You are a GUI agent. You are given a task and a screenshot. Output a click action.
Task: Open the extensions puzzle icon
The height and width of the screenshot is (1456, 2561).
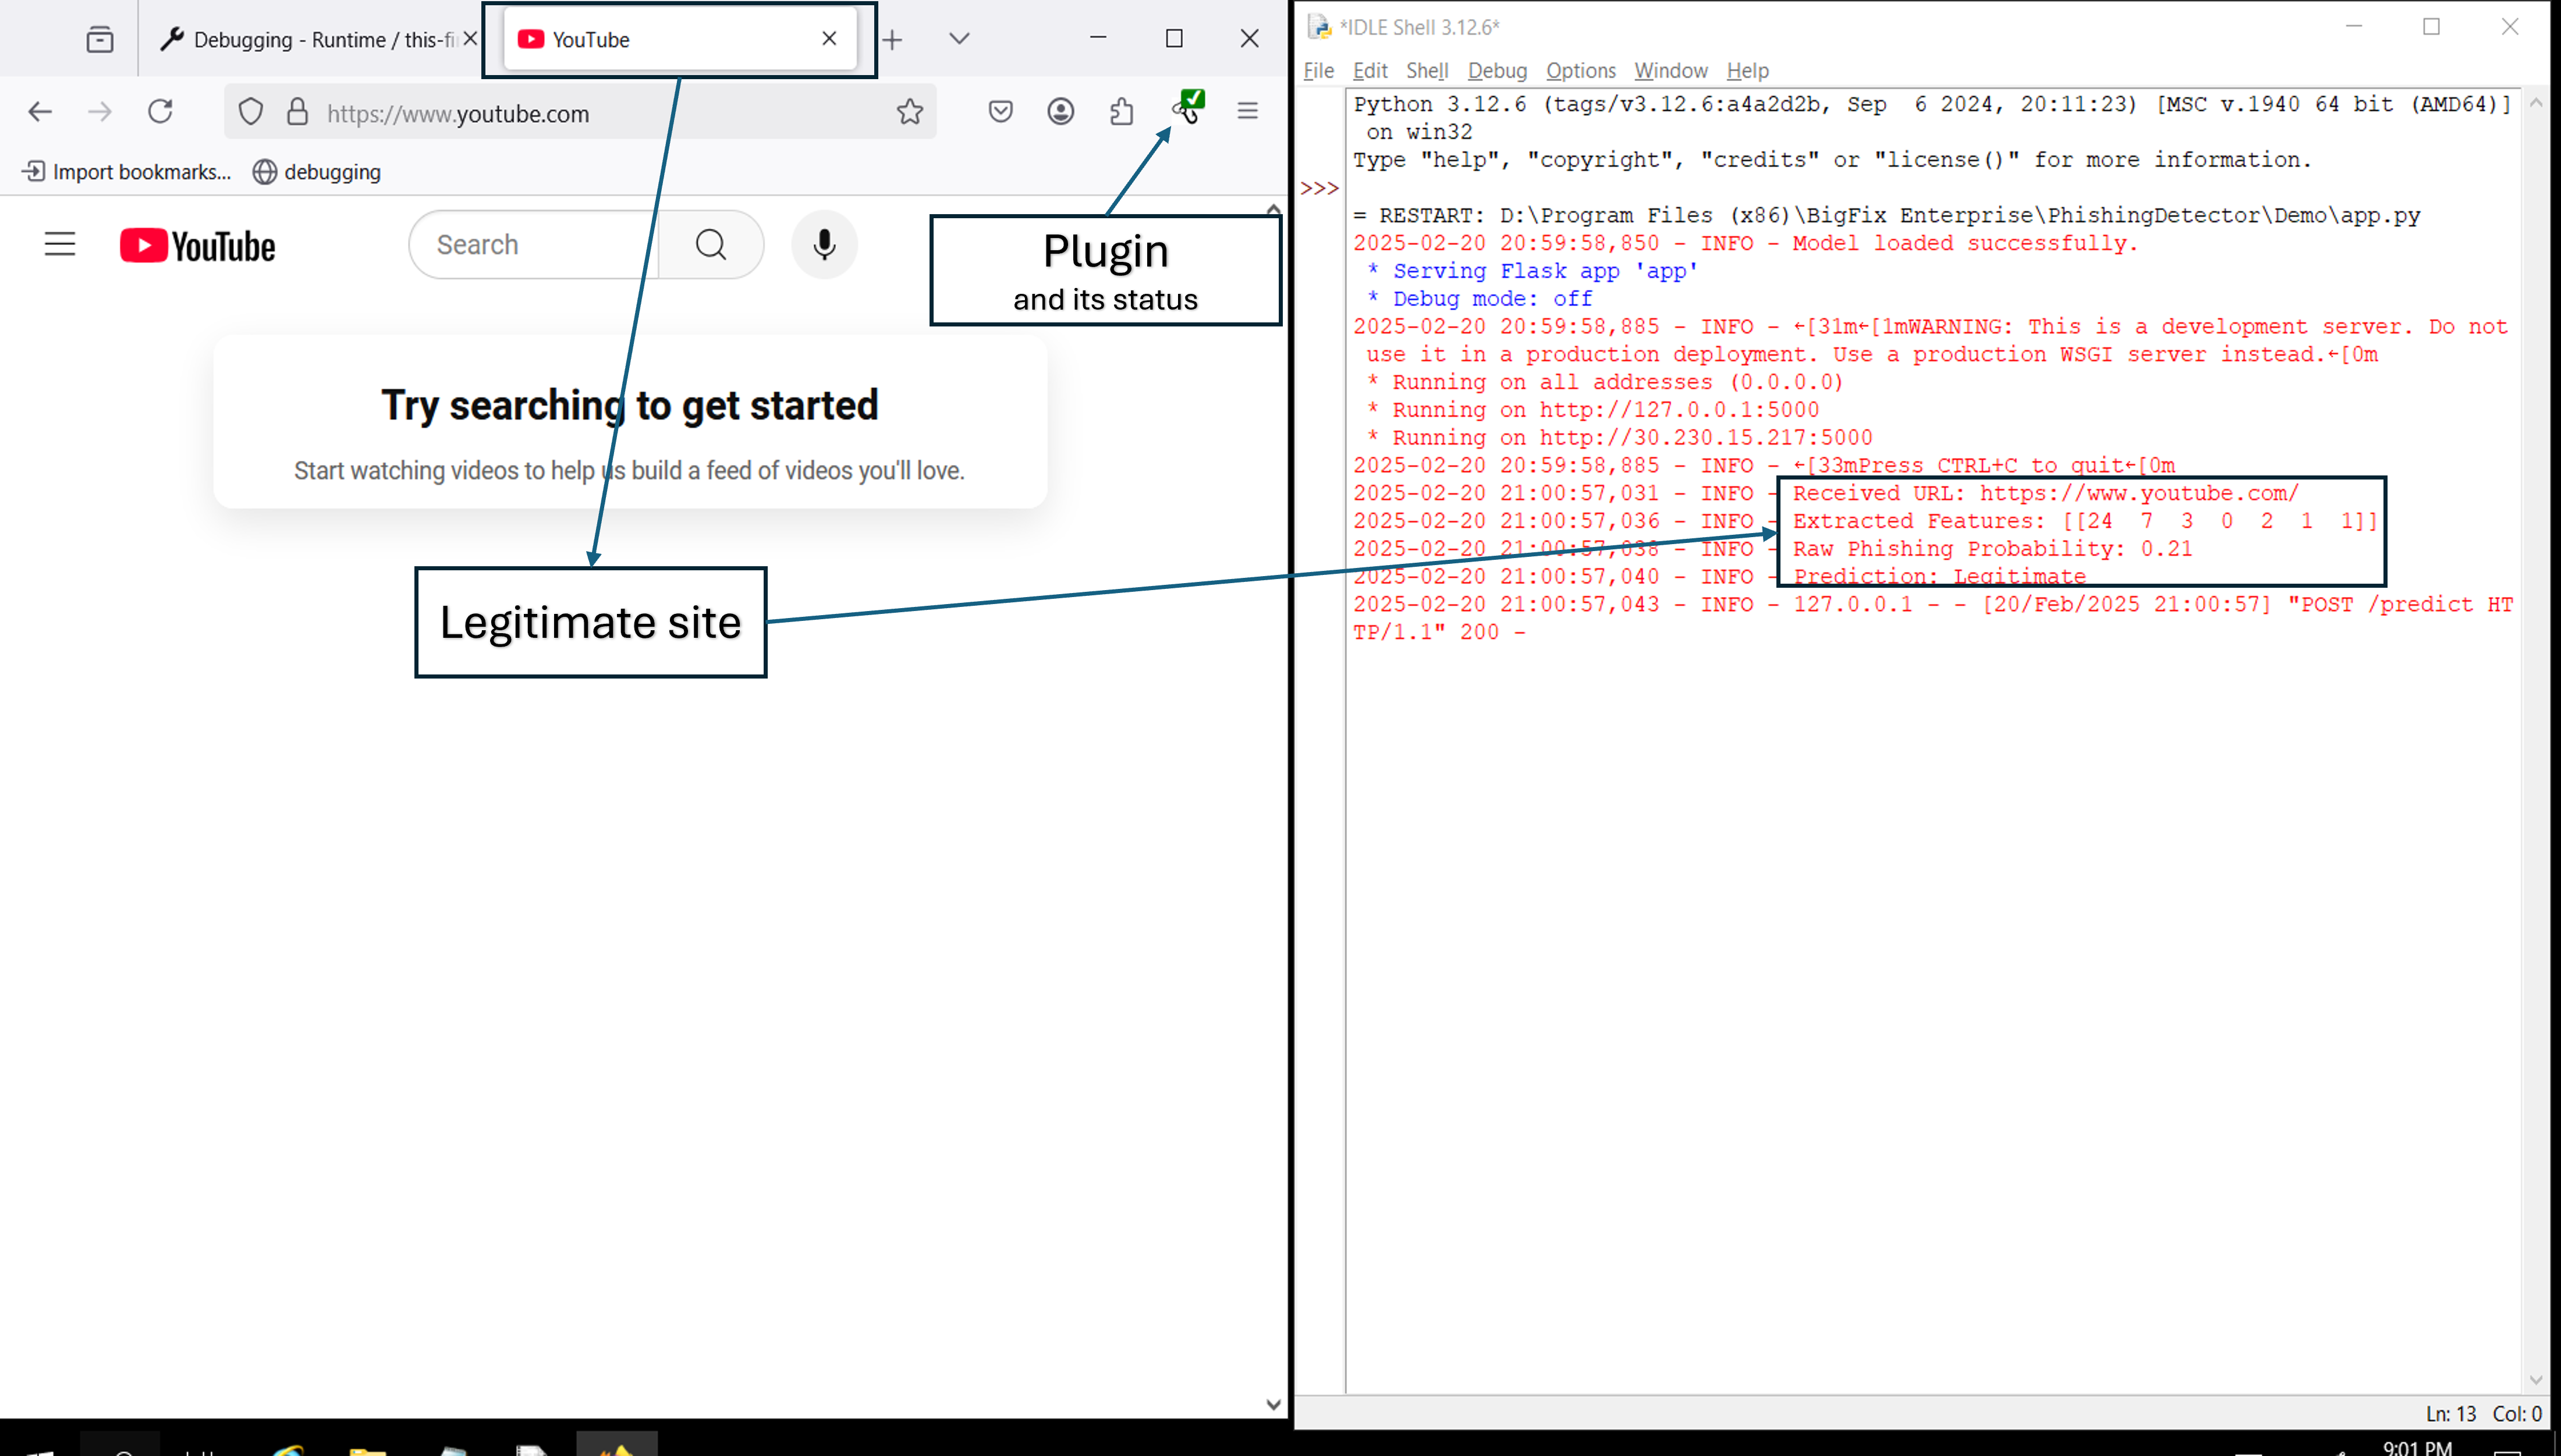(x=1121, y=111)
